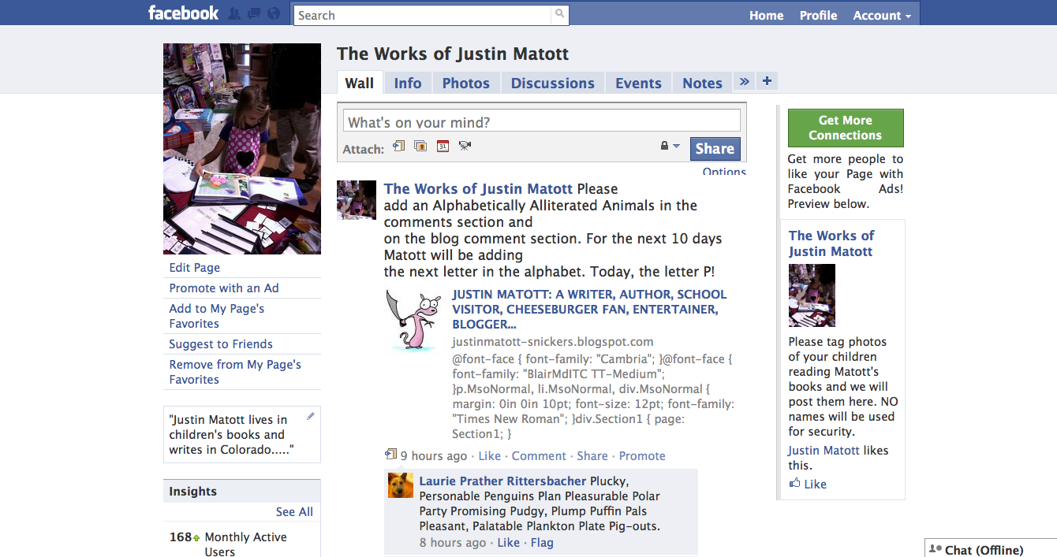Click Add to My Page's Favorites

[217, 316]
